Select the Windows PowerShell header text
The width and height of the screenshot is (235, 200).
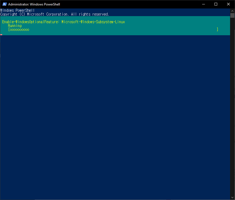point(17,10)
